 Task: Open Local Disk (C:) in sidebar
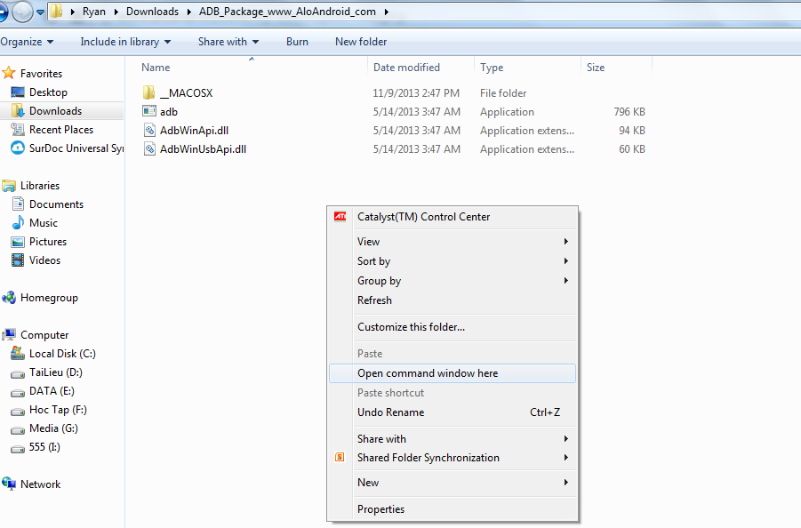pos(62,354)
